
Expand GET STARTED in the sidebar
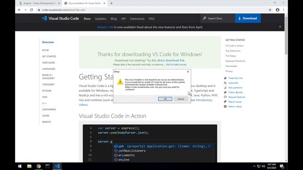pos(49,56)
